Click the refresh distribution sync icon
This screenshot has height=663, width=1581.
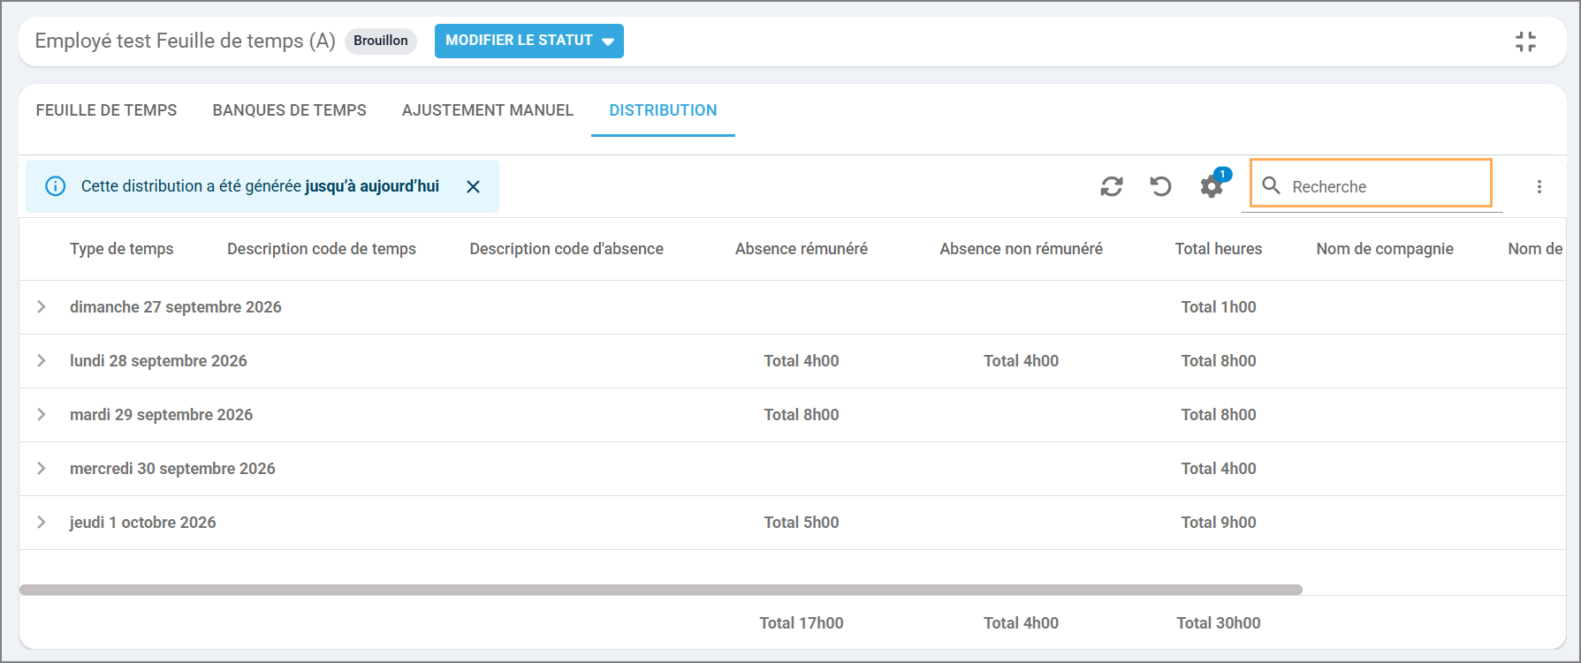[x=1112, y=186]
